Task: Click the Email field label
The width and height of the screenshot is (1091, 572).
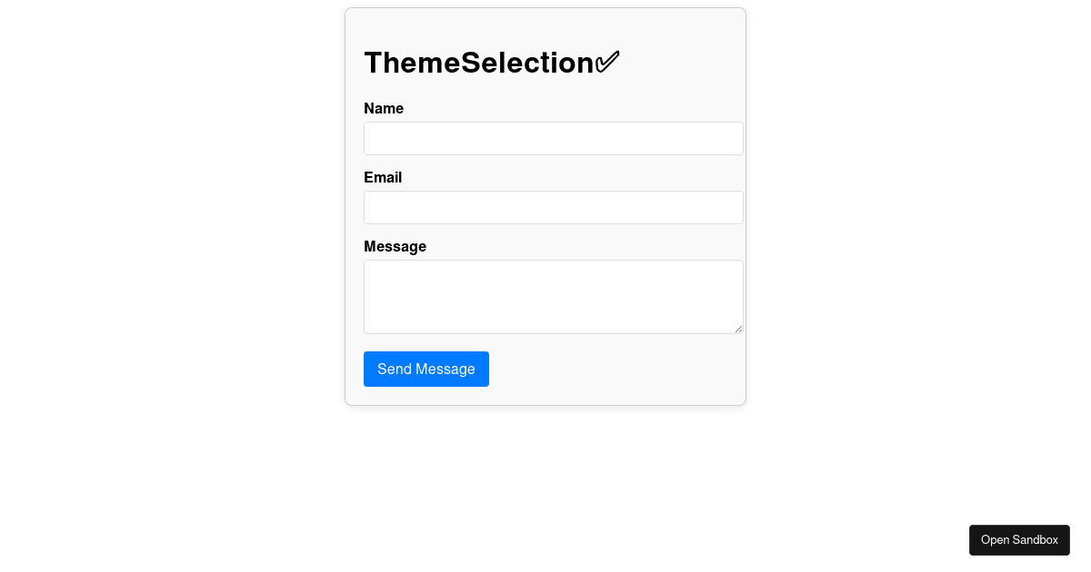Action: pos(383,178)
